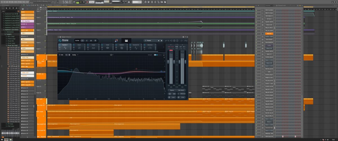Viewport: 338px width, 141px height.
Task: Expand the Bass Loops folder
Action: 11,37
